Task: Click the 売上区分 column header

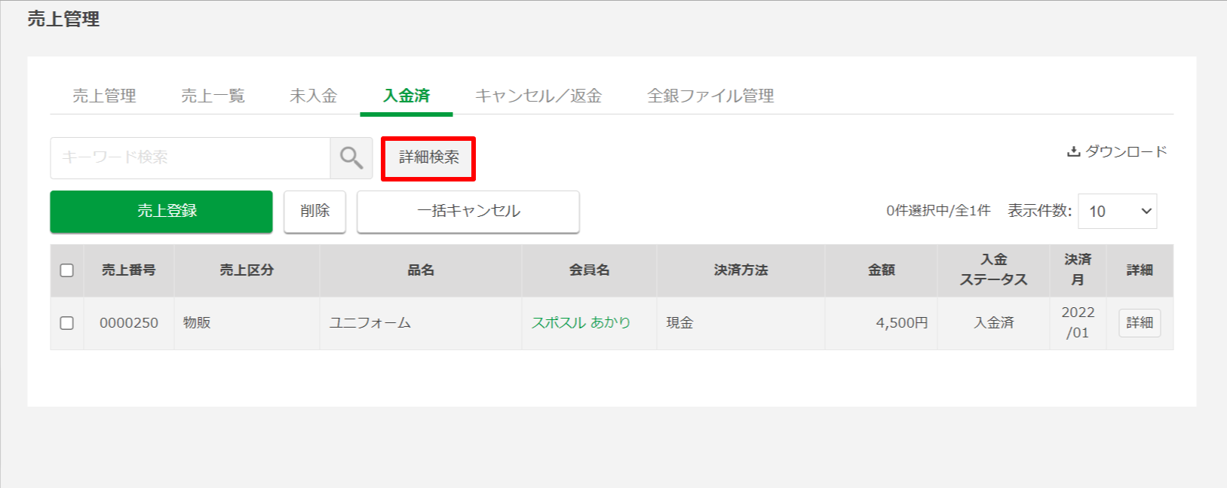Action: (247, 270)
